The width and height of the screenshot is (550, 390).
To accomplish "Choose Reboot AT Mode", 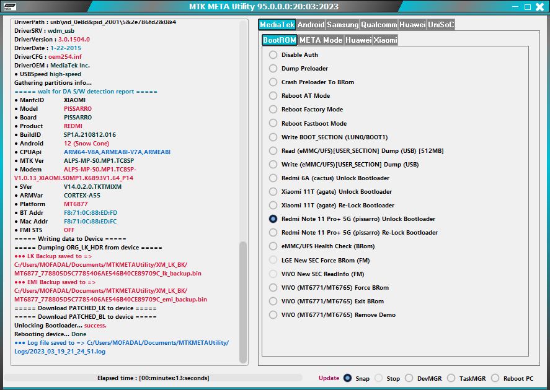I will click(x=299, y=96).
